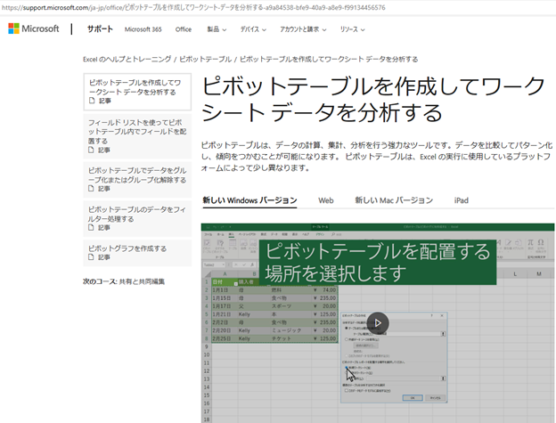556x423 pixels.
Task: Click the Microsoft logo
Action: (34, 28)
